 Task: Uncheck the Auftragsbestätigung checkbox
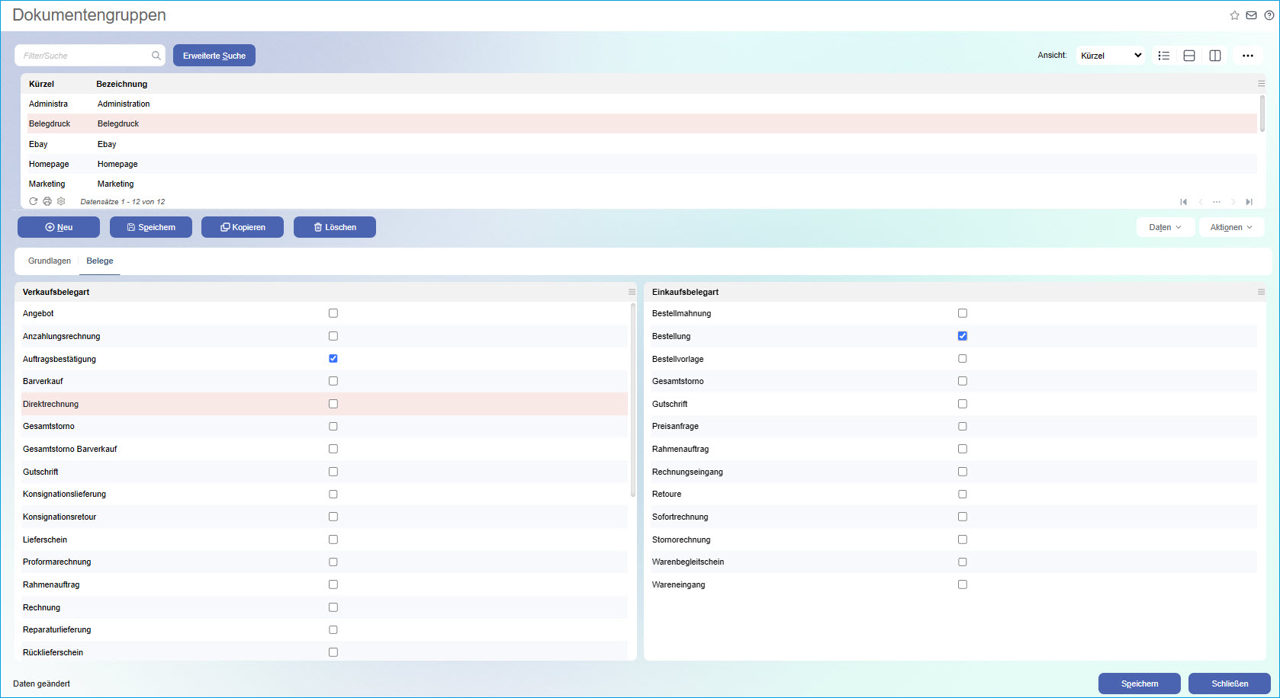333,358
